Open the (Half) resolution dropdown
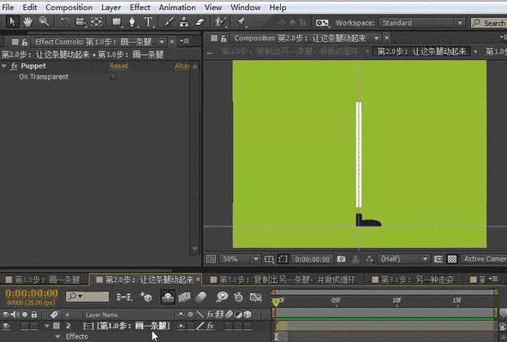Viewport: 507px width, 342px height. click(404, 259)
